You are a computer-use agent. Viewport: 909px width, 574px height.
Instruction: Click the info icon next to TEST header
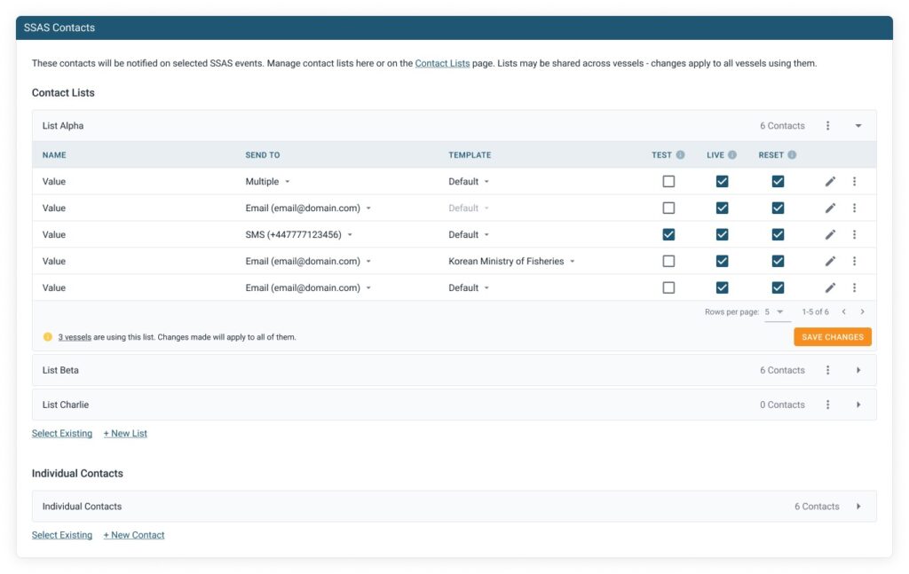[x=681, y=155]
